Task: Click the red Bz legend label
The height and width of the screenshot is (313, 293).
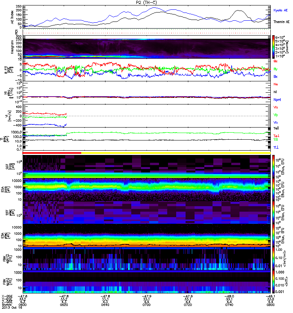Action: pos(275,61)
